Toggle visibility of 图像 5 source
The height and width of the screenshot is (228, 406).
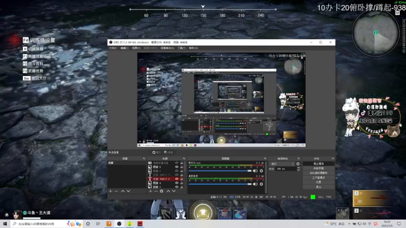click(x=177, y=167)
